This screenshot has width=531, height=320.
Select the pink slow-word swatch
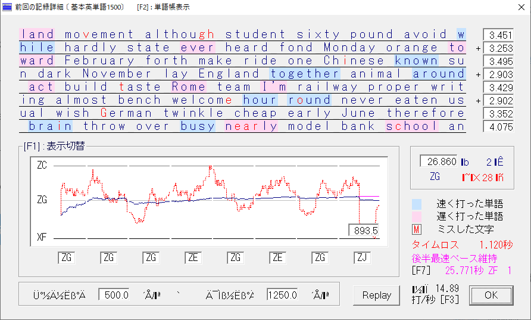point(417,217)
